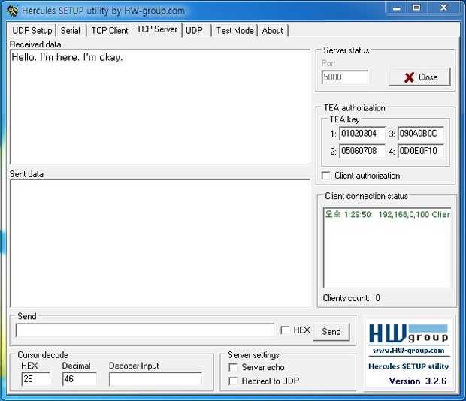Enable the Server echo checkbox
The width and height of the screenshot is (466, 401).
click(233, 367)
